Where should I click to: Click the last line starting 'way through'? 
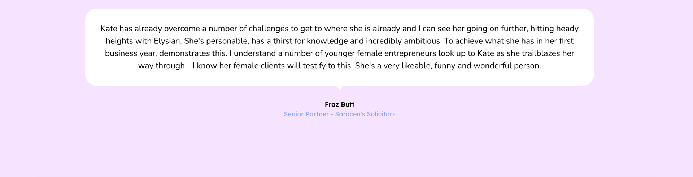(339, 66)
